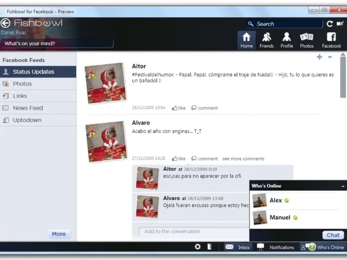
Task: Select the Links feed
Action: [x=38, y=96]
